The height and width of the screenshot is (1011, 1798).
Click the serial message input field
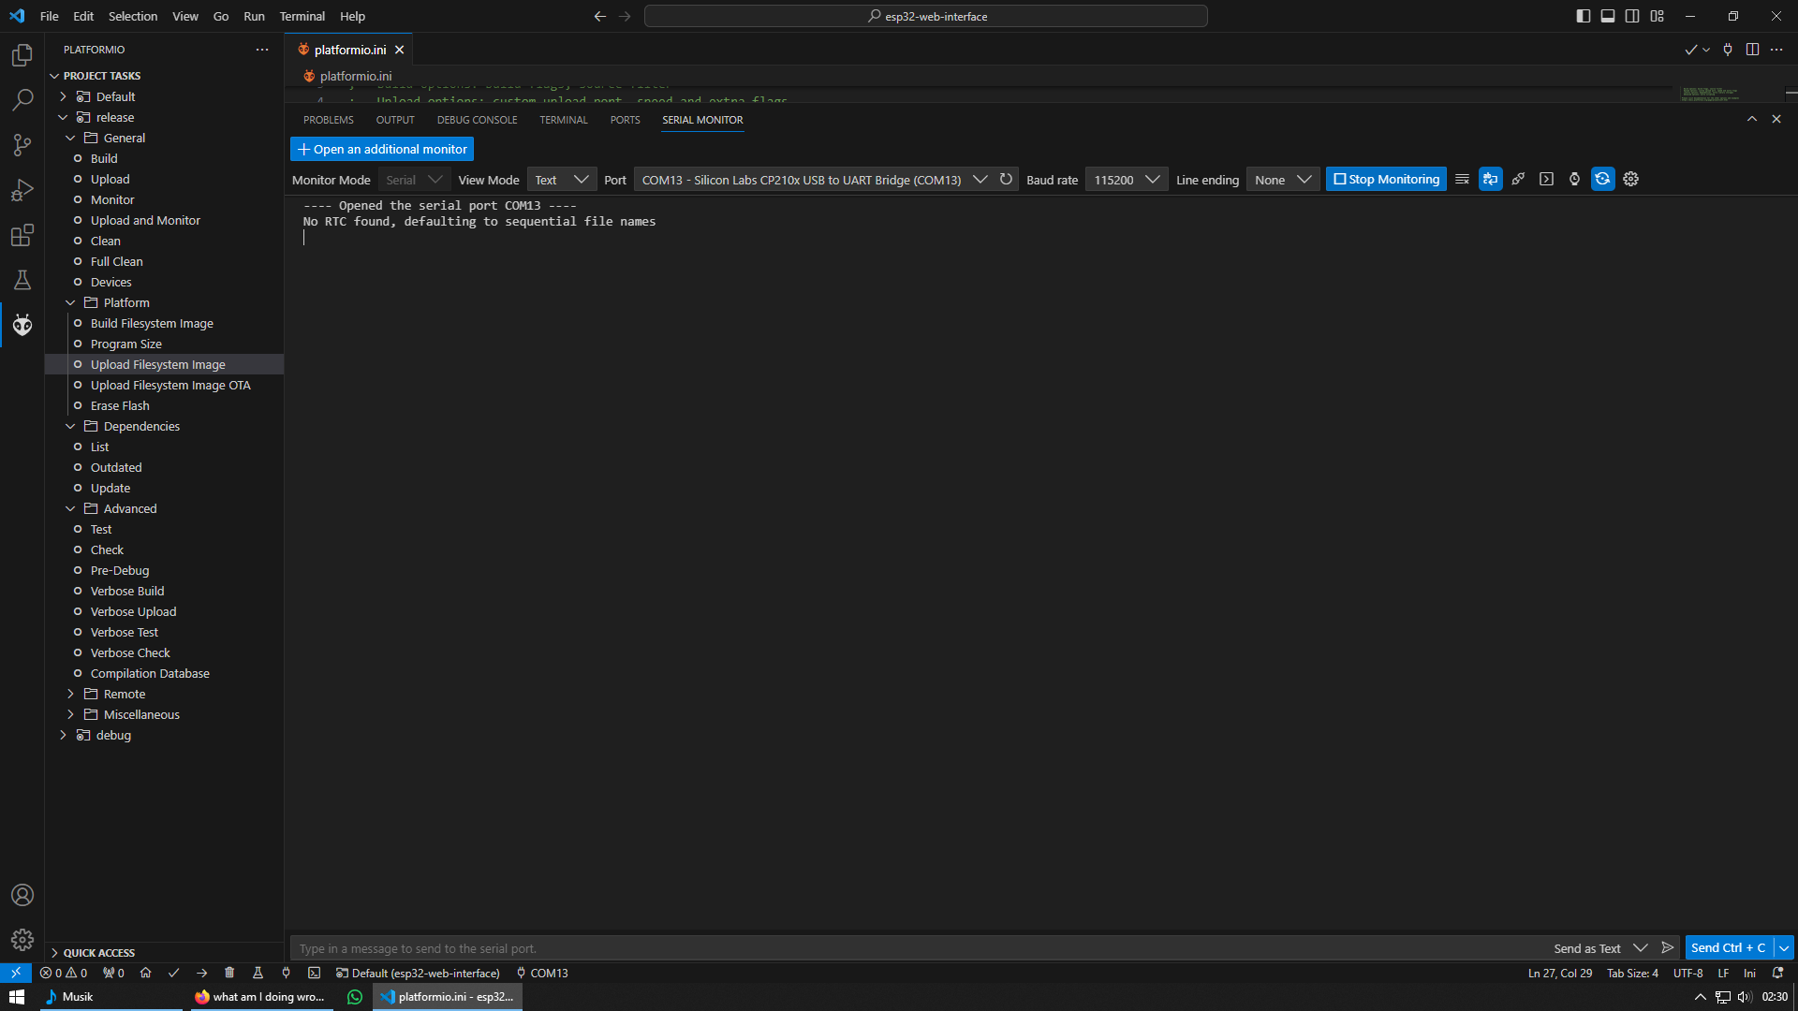(x=918, y=948)
